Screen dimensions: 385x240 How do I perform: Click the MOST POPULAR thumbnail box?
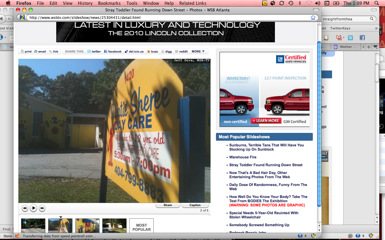click(x=141, y=226)
